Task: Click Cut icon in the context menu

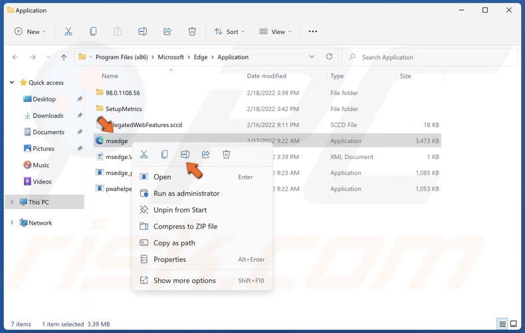Action: (144, 154)
